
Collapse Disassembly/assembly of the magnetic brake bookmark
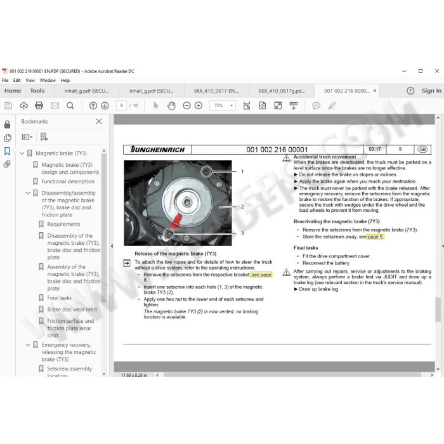tap(28, 193)
